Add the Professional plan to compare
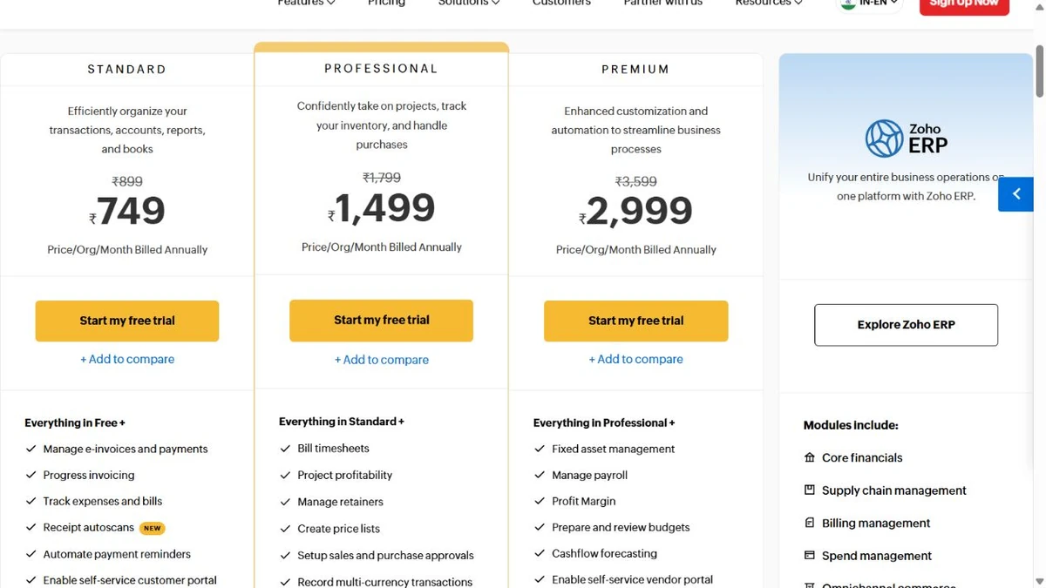Screen dimensions: 1046x588 382,360
